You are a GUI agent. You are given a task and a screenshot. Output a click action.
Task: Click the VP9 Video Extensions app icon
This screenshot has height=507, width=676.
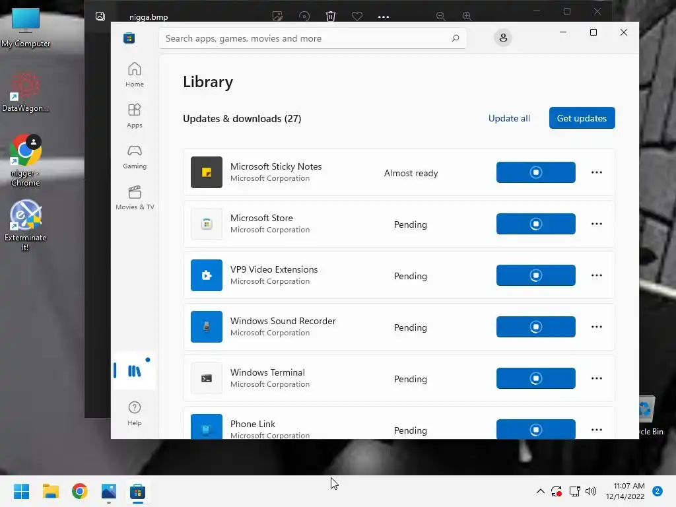click(x=207, y=275)
